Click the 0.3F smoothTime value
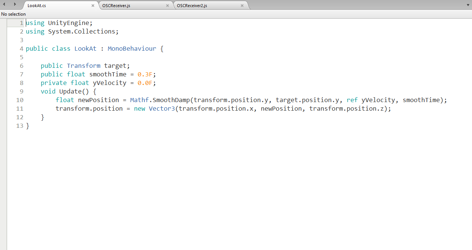 [145, 75]
